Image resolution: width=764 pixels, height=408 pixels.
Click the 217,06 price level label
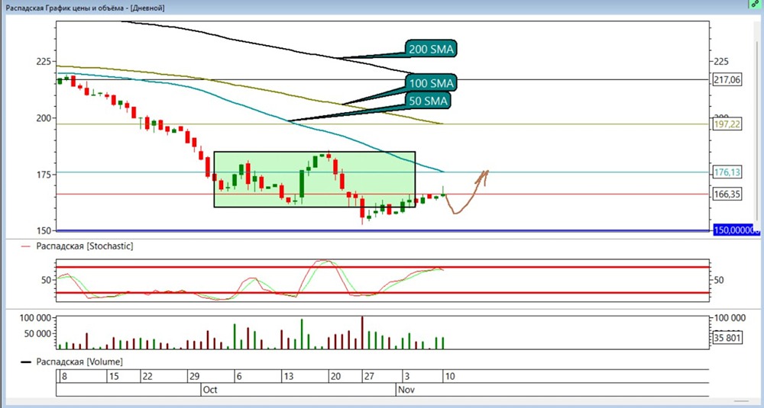[x=727, y=79]
